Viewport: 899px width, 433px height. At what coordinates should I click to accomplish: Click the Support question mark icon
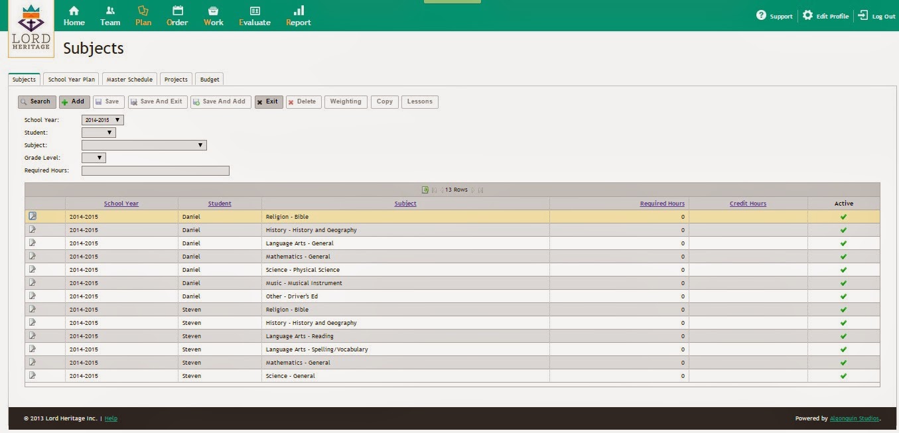pyautogui.click(x=761, y=15)
